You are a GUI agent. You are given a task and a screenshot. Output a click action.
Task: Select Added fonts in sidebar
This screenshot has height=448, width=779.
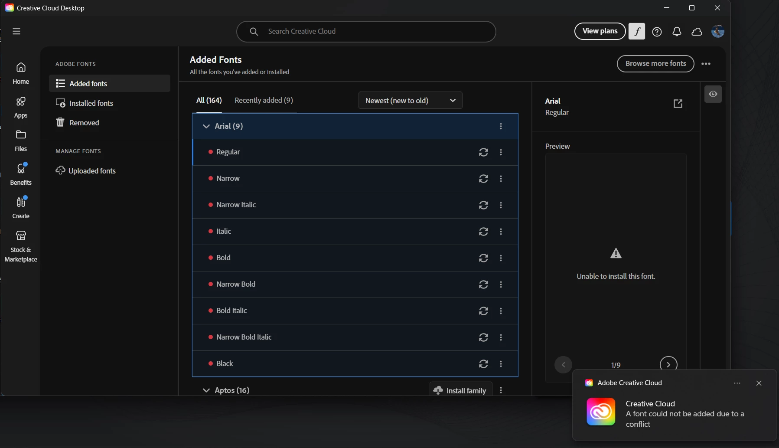pos(110,83)
